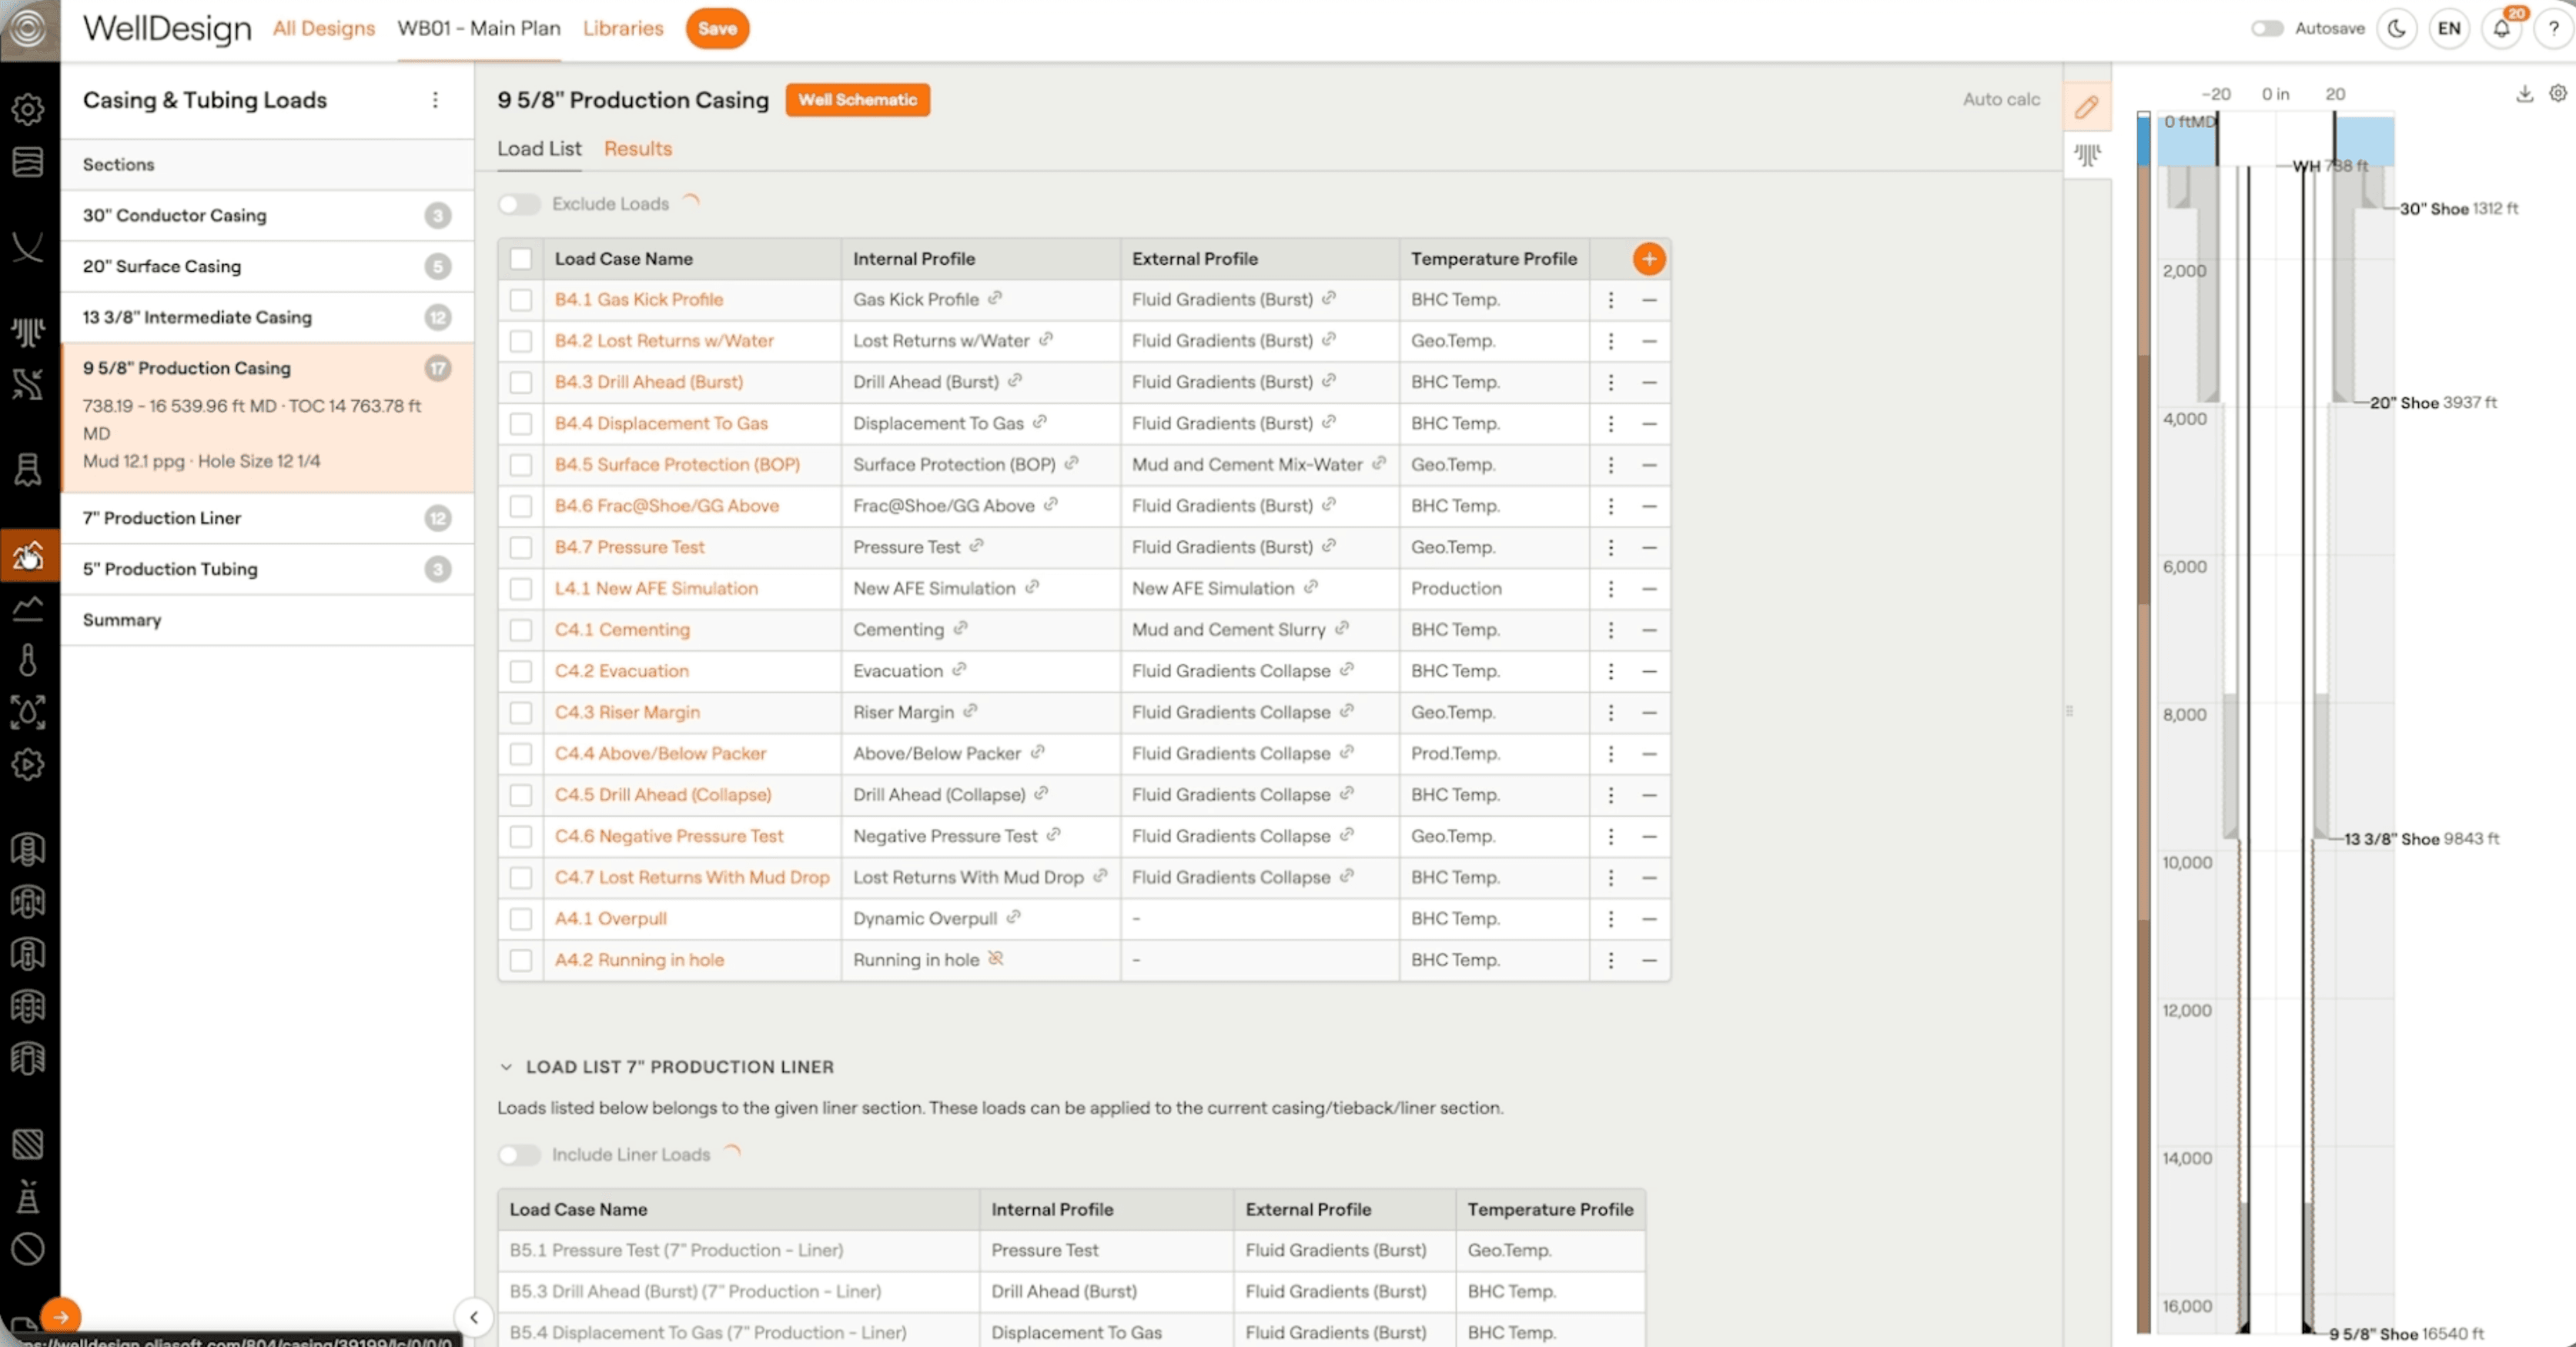The width and height of the screenshot is (2576, 1347).
Task: Download the well schematic image
Action: point(2524,94)
